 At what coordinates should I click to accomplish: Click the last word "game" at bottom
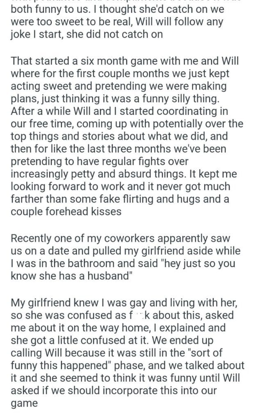24,403
